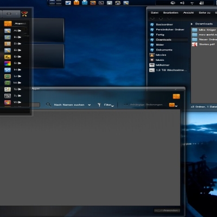Click the rainbow Gr category icon
The width and height of the screenshot is (217, 217).
click(x=8, y=63)
